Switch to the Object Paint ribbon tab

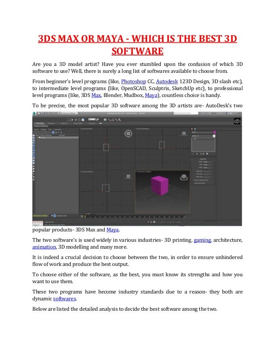[x=78, y=124]
